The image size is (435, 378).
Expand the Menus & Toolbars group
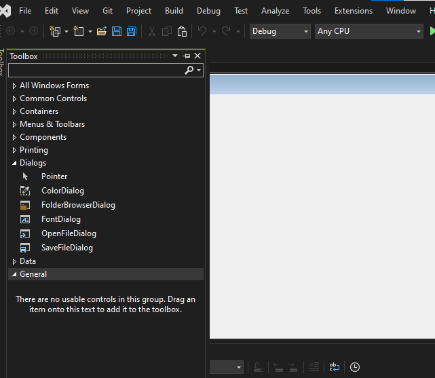[x=14, y=124]
